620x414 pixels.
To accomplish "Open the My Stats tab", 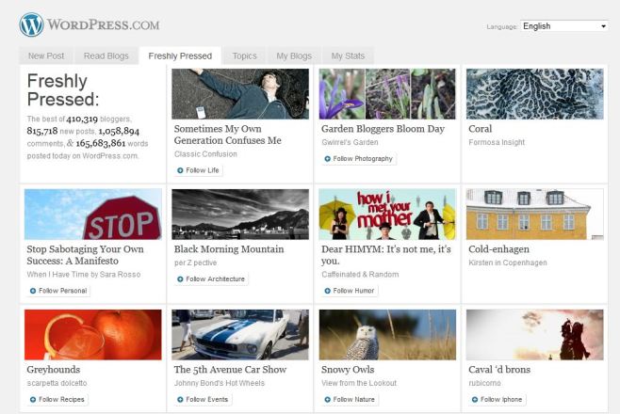I will click(348, 56).
